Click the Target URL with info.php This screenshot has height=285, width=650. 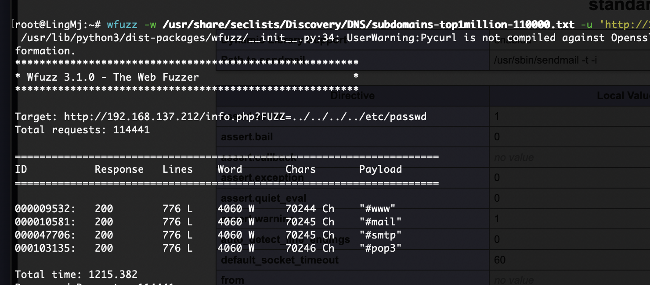(x=245, y=117)
